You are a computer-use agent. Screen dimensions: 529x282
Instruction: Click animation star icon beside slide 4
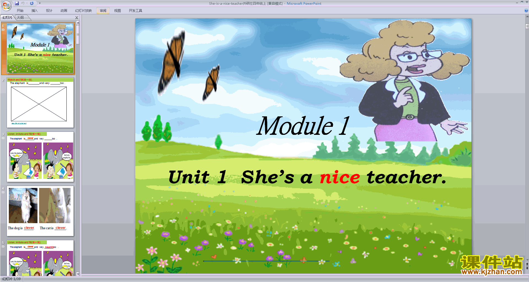[x=3, y=192]
